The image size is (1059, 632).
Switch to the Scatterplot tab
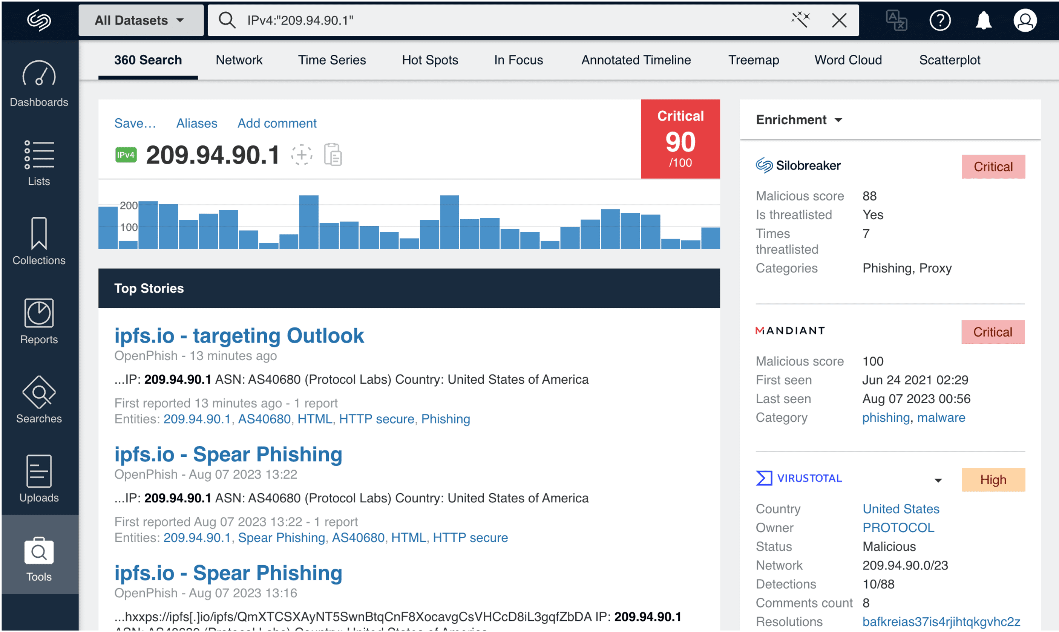pos(950,60)
